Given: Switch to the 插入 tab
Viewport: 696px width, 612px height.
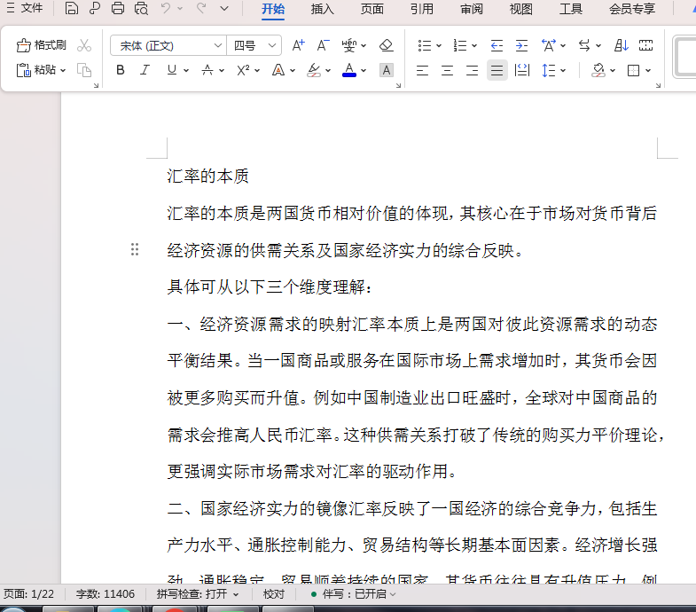Looking at the screenshot, I should pyautogui.click(x=322, y=9).
